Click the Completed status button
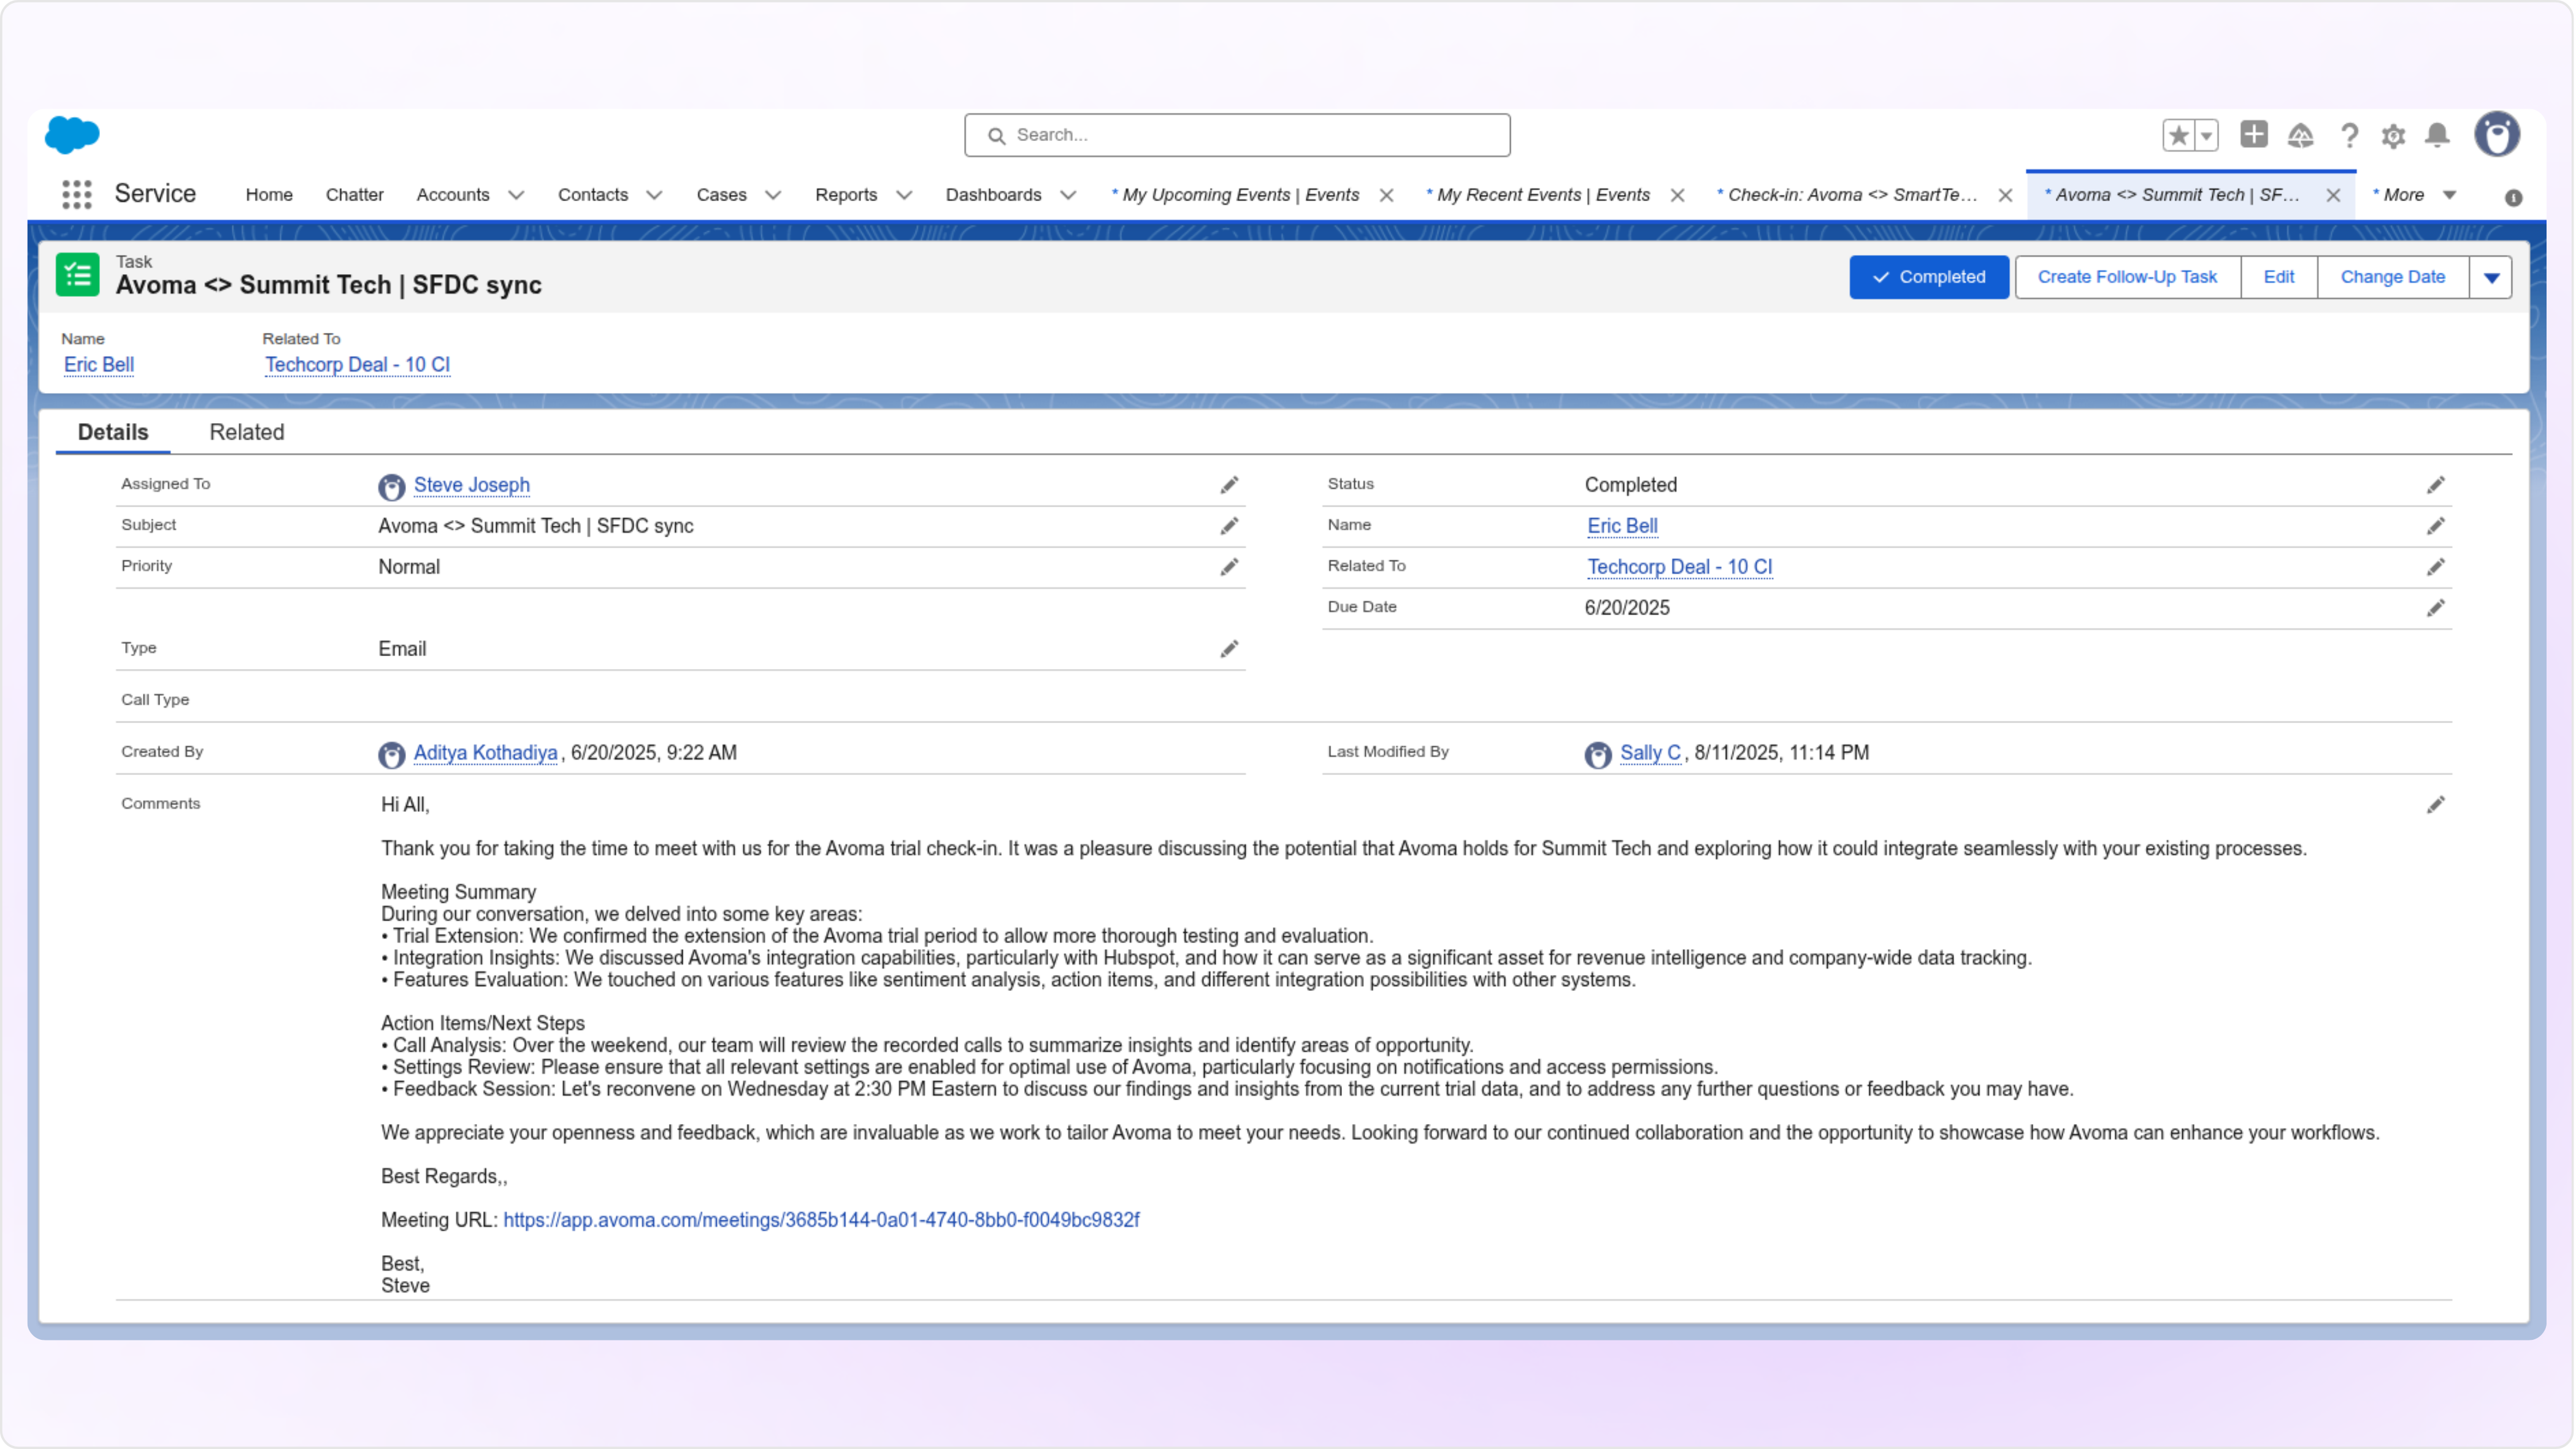Image resolution: width=2576 pixels, height=1449 pixels. [1928, 277]
